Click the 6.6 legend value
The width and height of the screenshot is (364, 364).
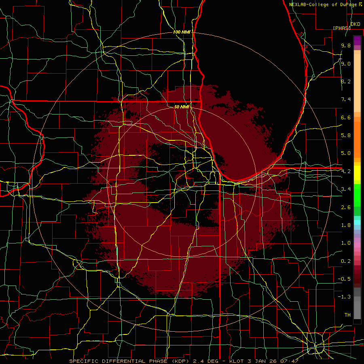coord(346,117)
